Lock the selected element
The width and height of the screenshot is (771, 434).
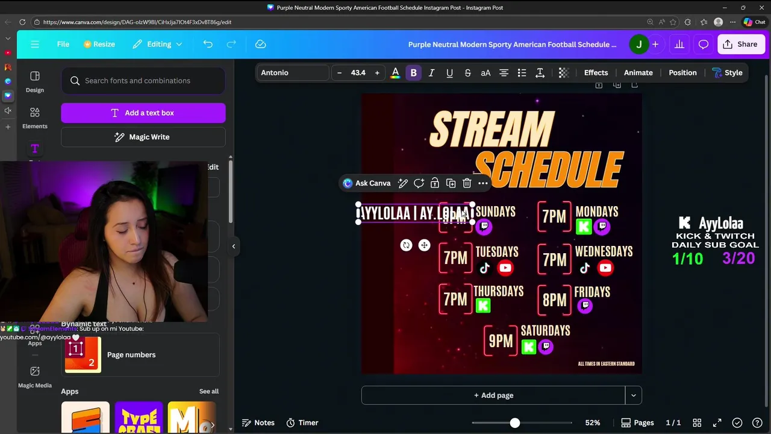pos(435,183)
